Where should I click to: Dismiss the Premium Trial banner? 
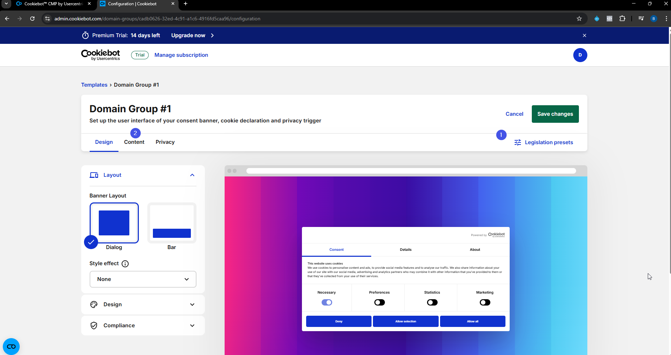click(585, 35)
